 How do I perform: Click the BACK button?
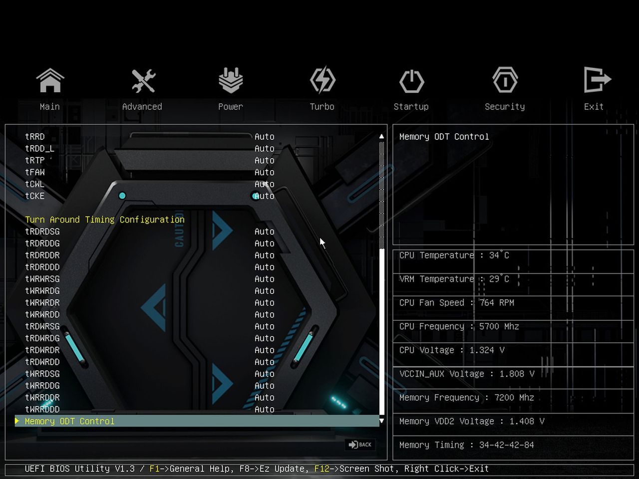(x=360, y=445)
